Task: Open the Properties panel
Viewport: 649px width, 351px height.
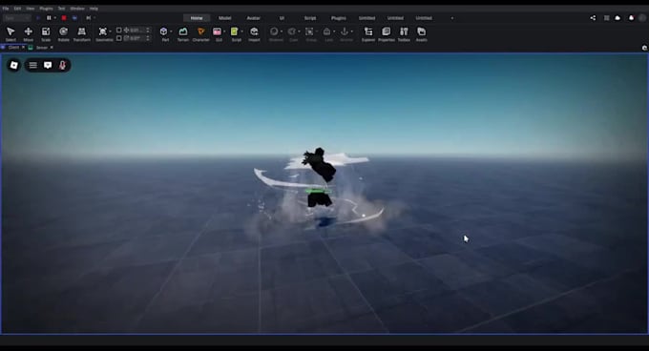Action: pyautogui.click(x=387, y=33)
